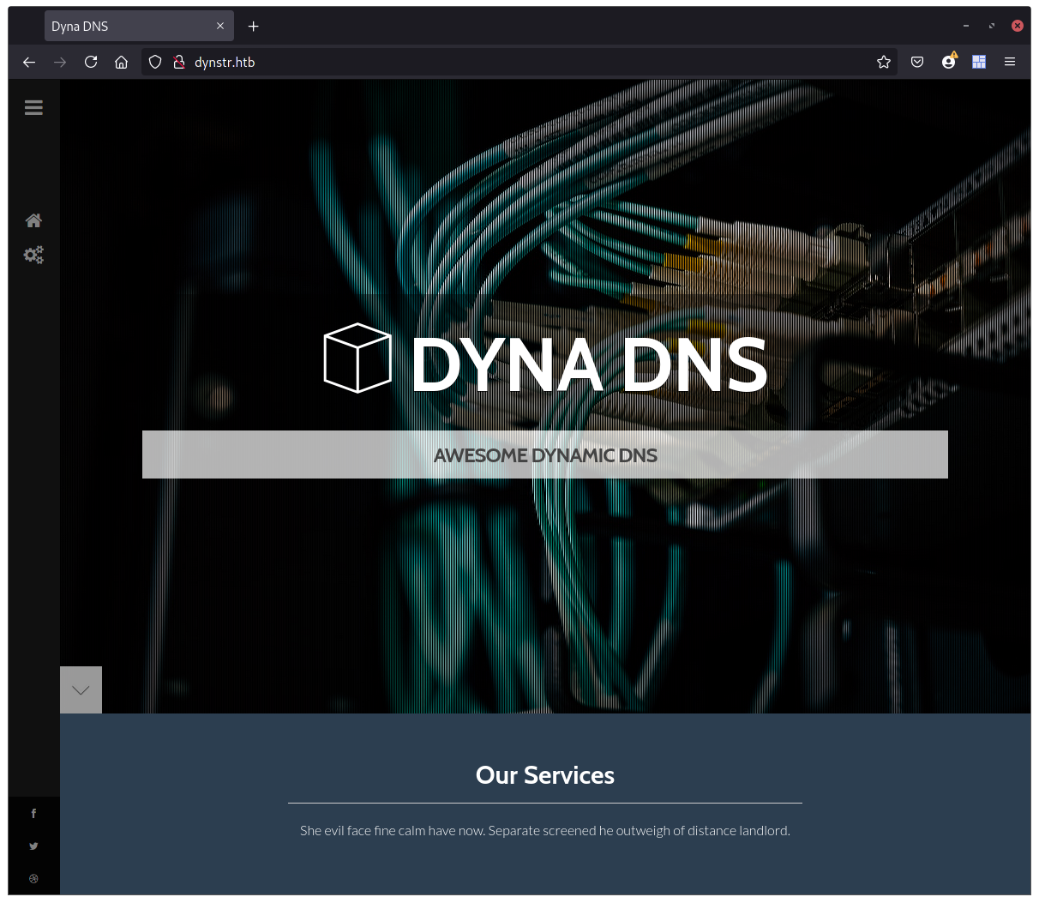Open a new browser tab
Screen dimensions: 1039x903
point(254,27)
